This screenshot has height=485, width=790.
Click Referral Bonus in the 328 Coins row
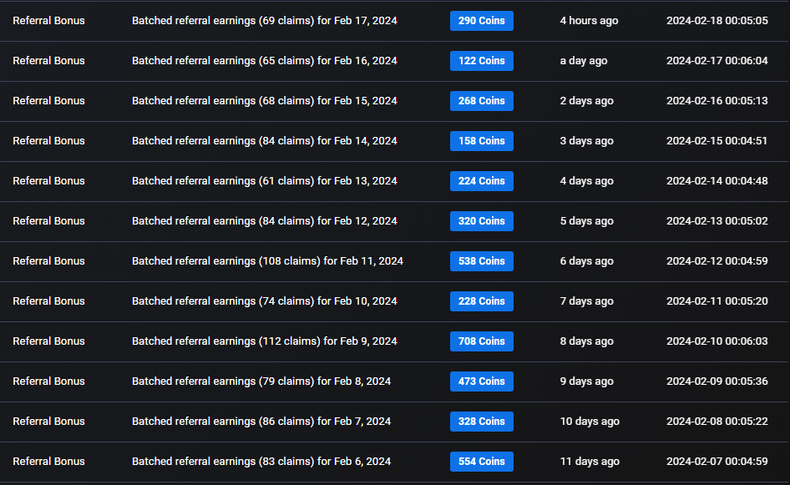pyautogui.click(x=49, y=421)
